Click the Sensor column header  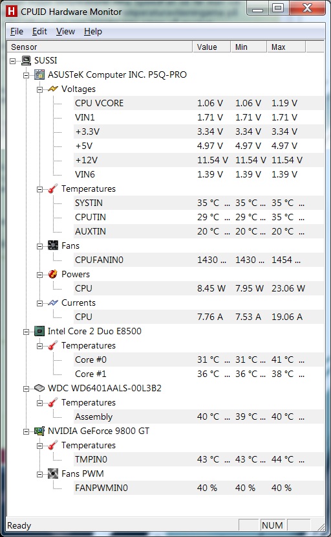[x=100, y=47]
